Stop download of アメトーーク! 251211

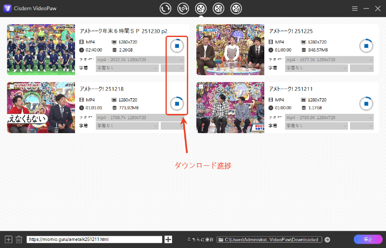366,104
